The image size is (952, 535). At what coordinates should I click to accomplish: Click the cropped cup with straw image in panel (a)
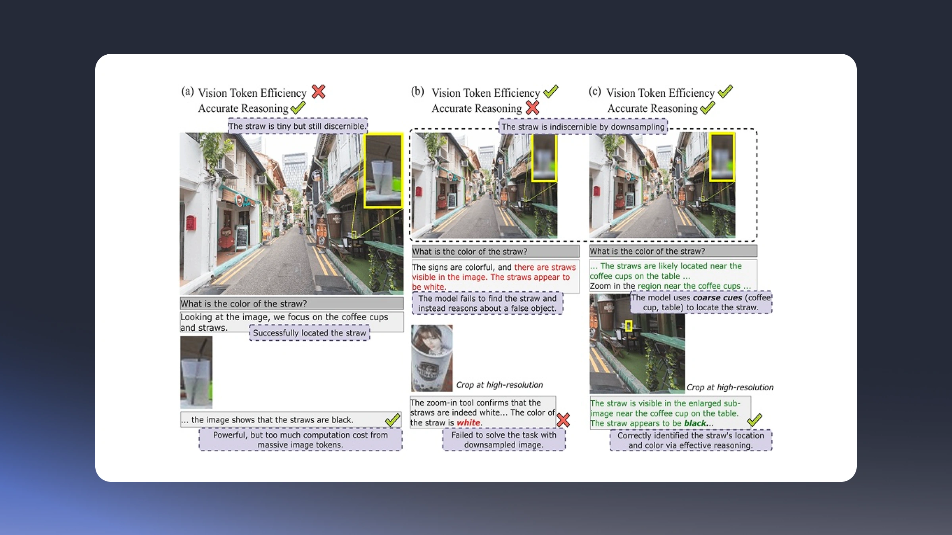(196, 372)
